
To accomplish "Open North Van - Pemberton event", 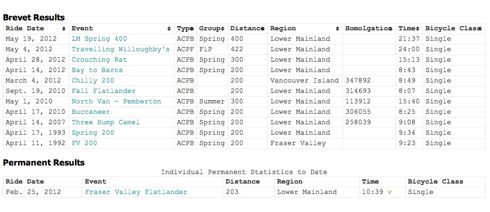I will [116, 101].
